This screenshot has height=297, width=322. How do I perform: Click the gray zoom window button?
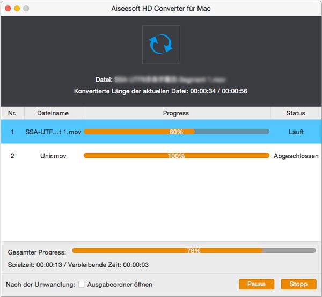point(26,9)
